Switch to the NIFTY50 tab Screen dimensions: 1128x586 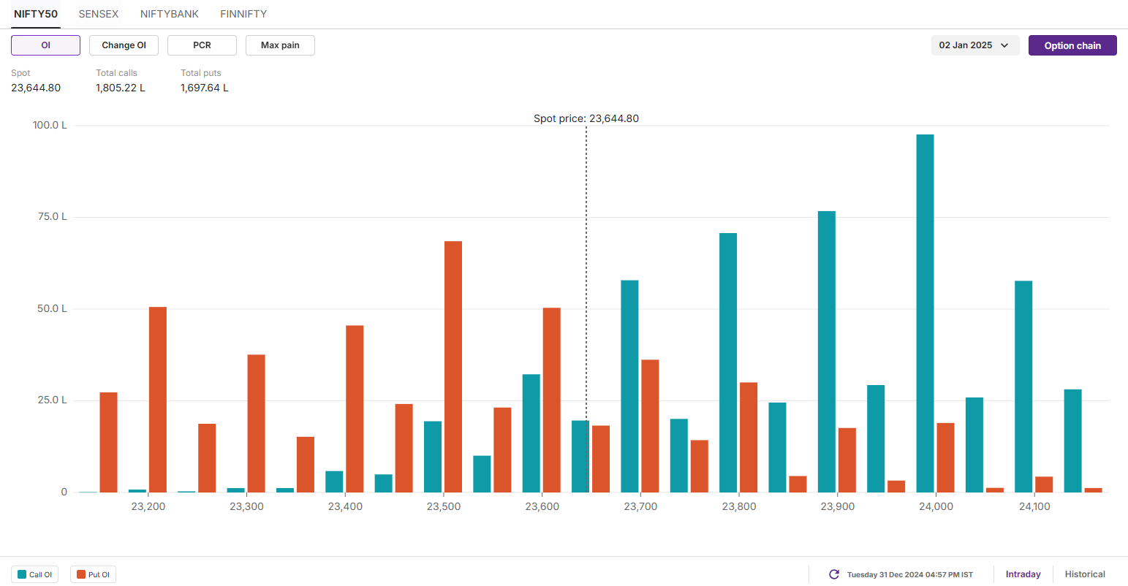tap(36, 14)
